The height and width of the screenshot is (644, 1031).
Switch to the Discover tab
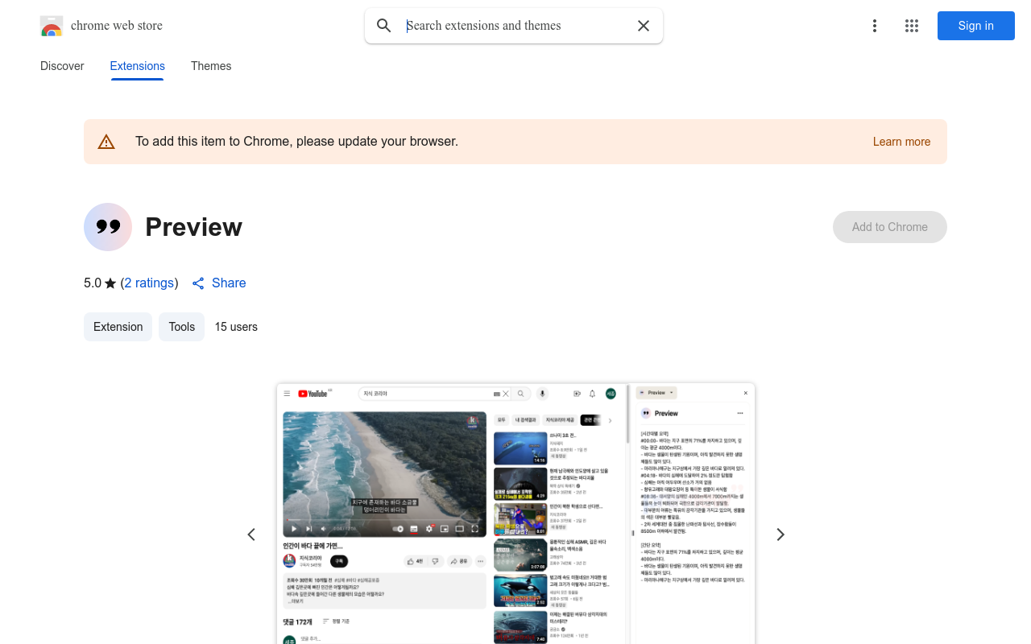tap(62, 66)
